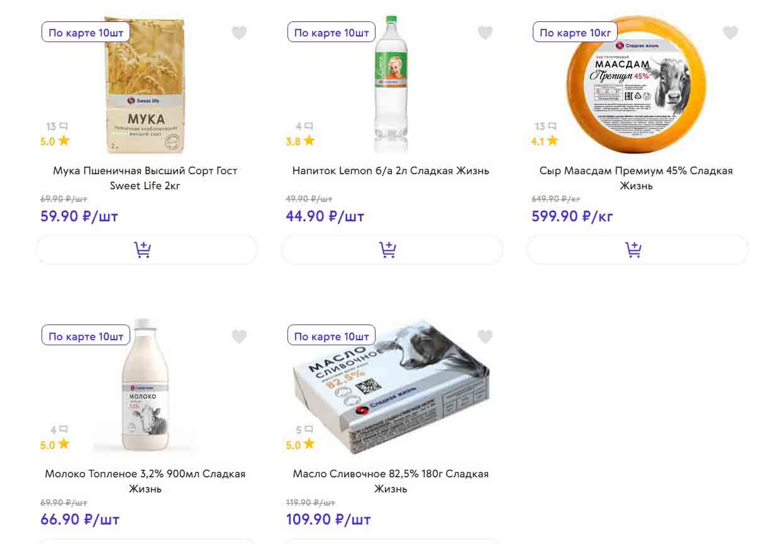Open reviews icon for butter

pyautogui.click(x=308, y=430)
